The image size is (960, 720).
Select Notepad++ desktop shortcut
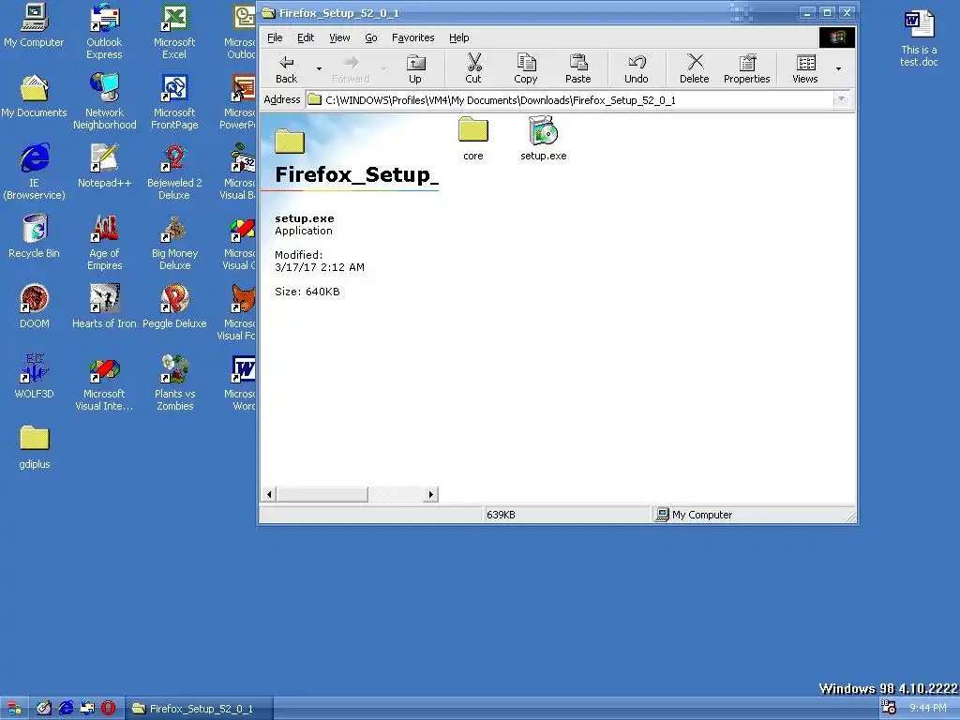105,166
